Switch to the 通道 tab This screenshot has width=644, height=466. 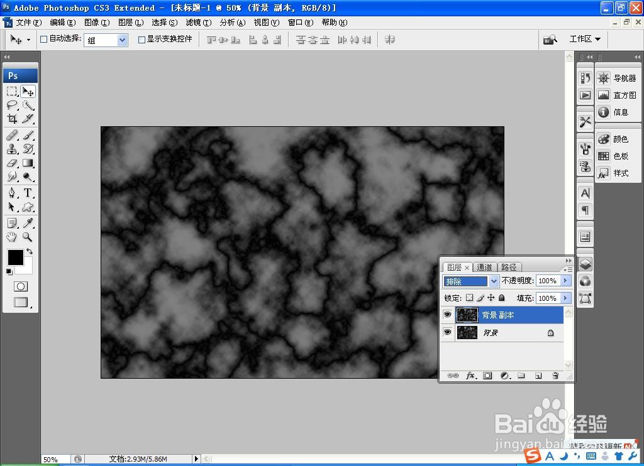pos(485,267)
